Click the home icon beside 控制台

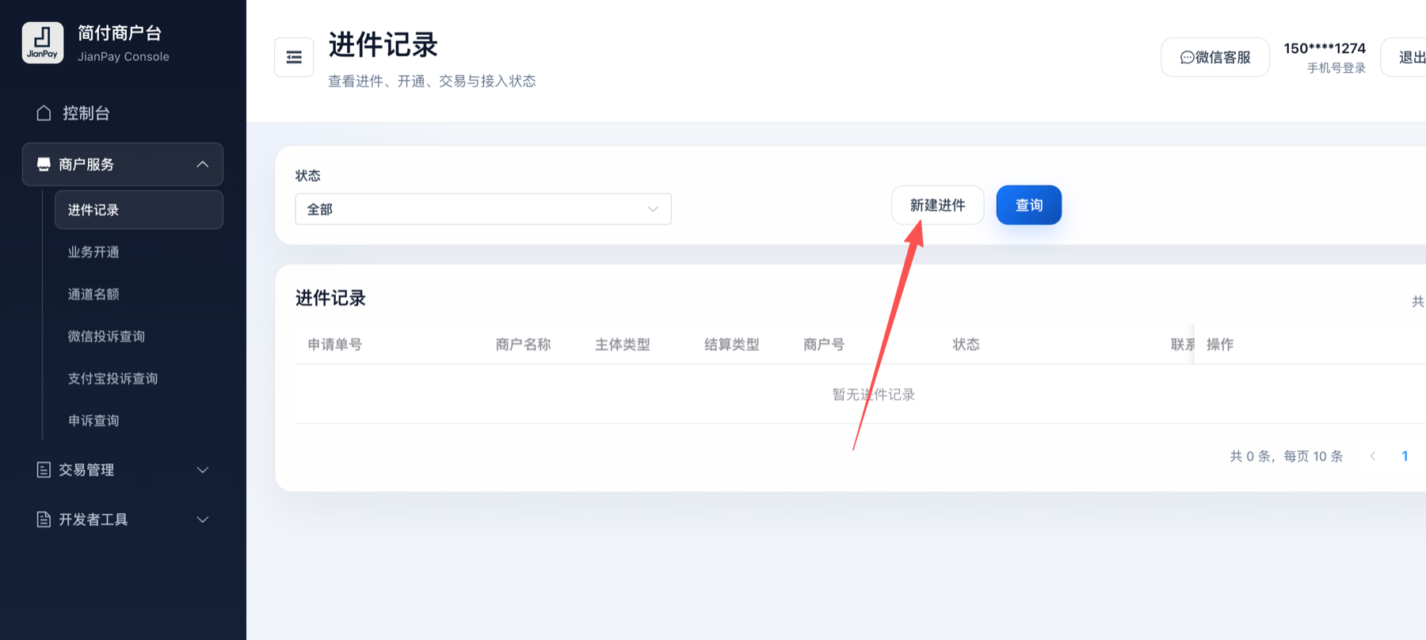(x=44, y=113)
